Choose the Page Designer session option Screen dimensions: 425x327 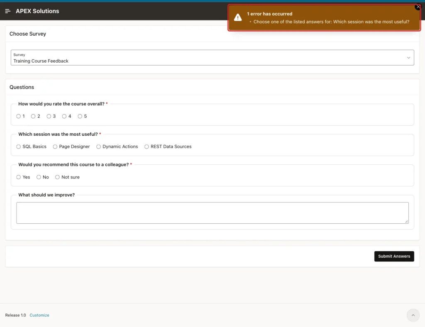coord(55,146)
